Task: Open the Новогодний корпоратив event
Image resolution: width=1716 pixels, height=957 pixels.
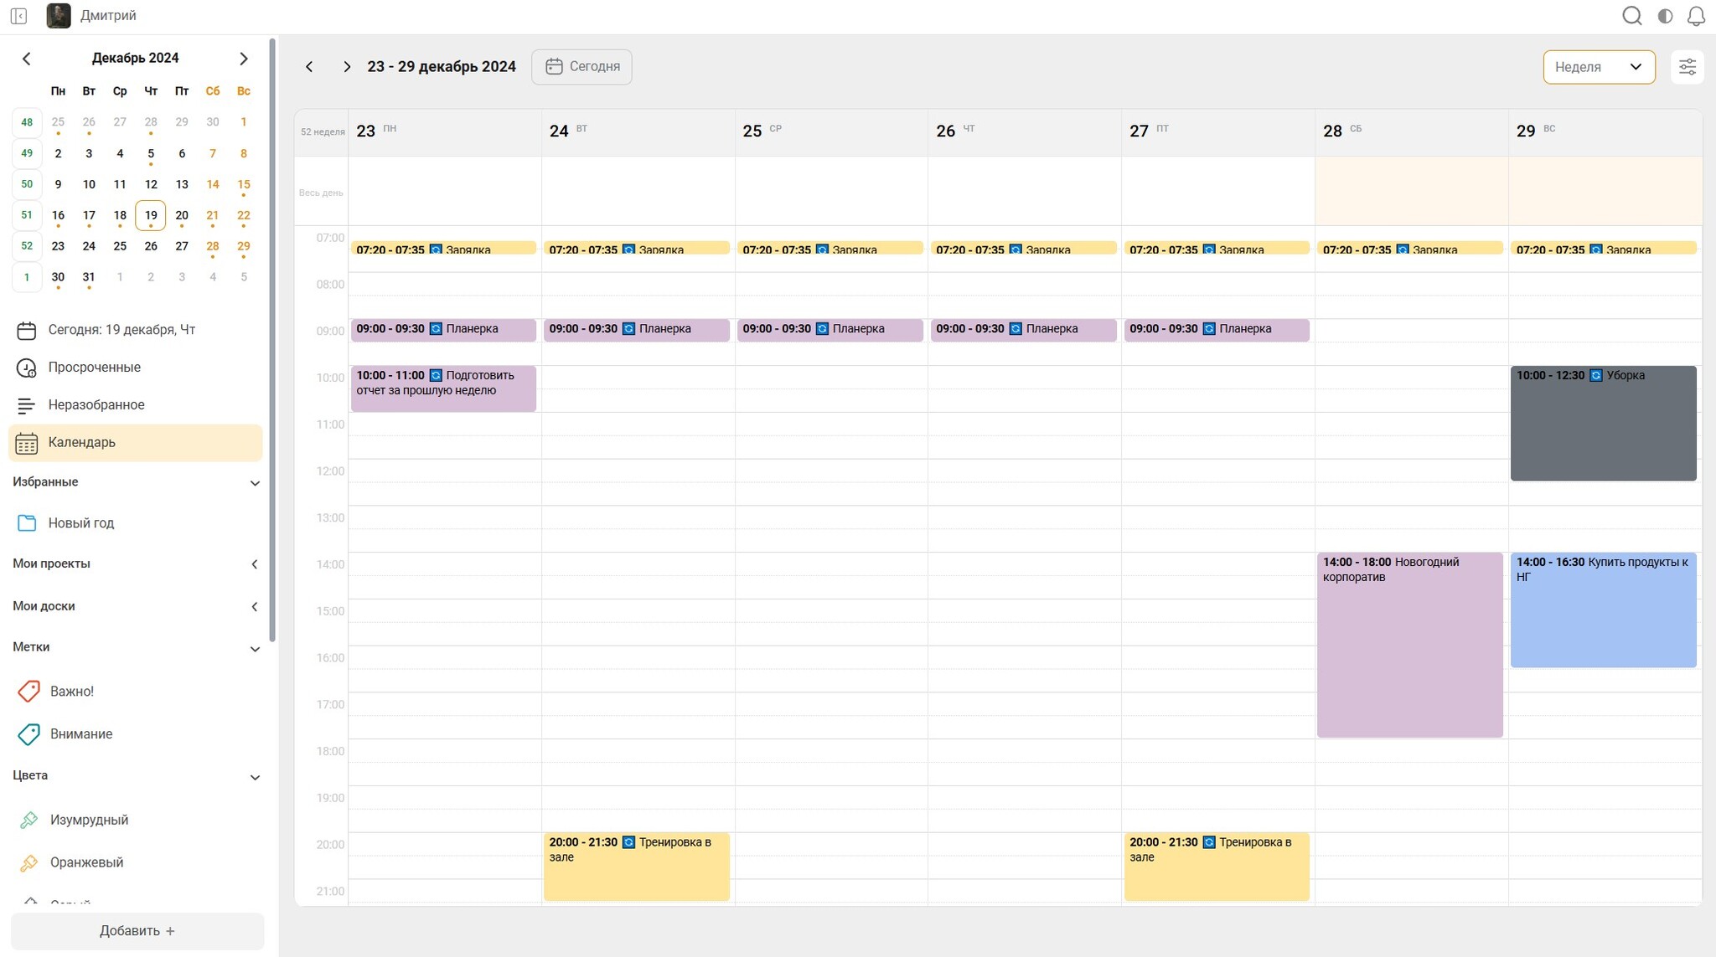Action: (1409, 645)
